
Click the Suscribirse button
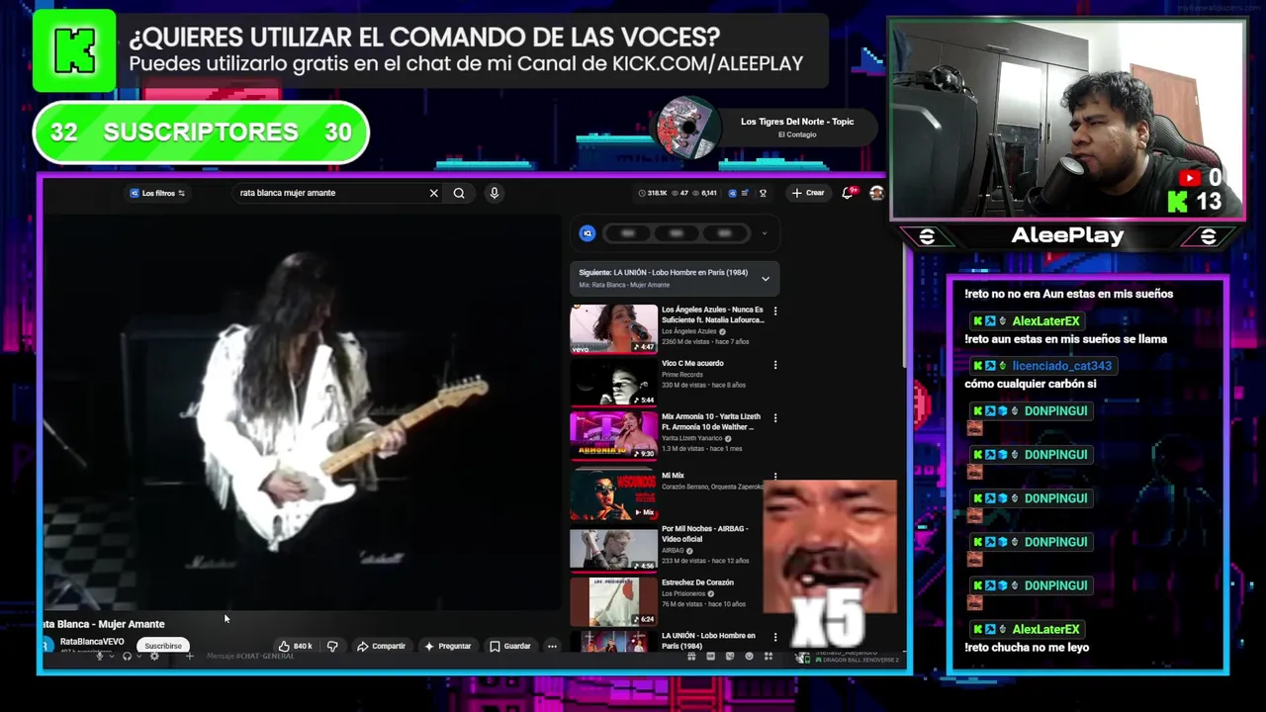[163, 646]
